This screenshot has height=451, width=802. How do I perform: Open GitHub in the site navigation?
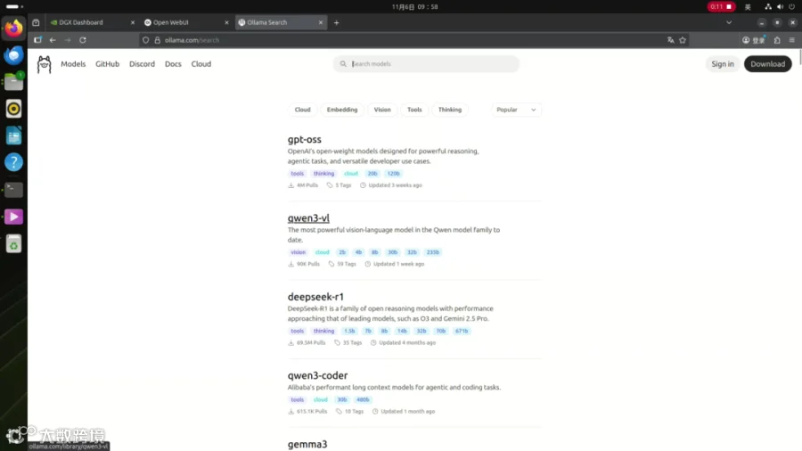click(108, 64)
